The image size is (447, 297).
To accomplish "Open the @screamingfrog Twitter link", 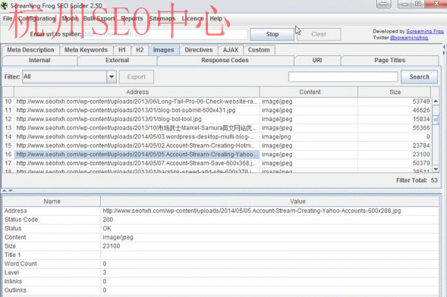I will (x=409, y=38).
